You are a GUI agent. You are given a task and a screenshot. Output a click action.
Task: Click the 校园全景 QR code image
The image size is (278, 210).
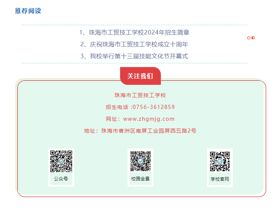click(x=140, y=161)
